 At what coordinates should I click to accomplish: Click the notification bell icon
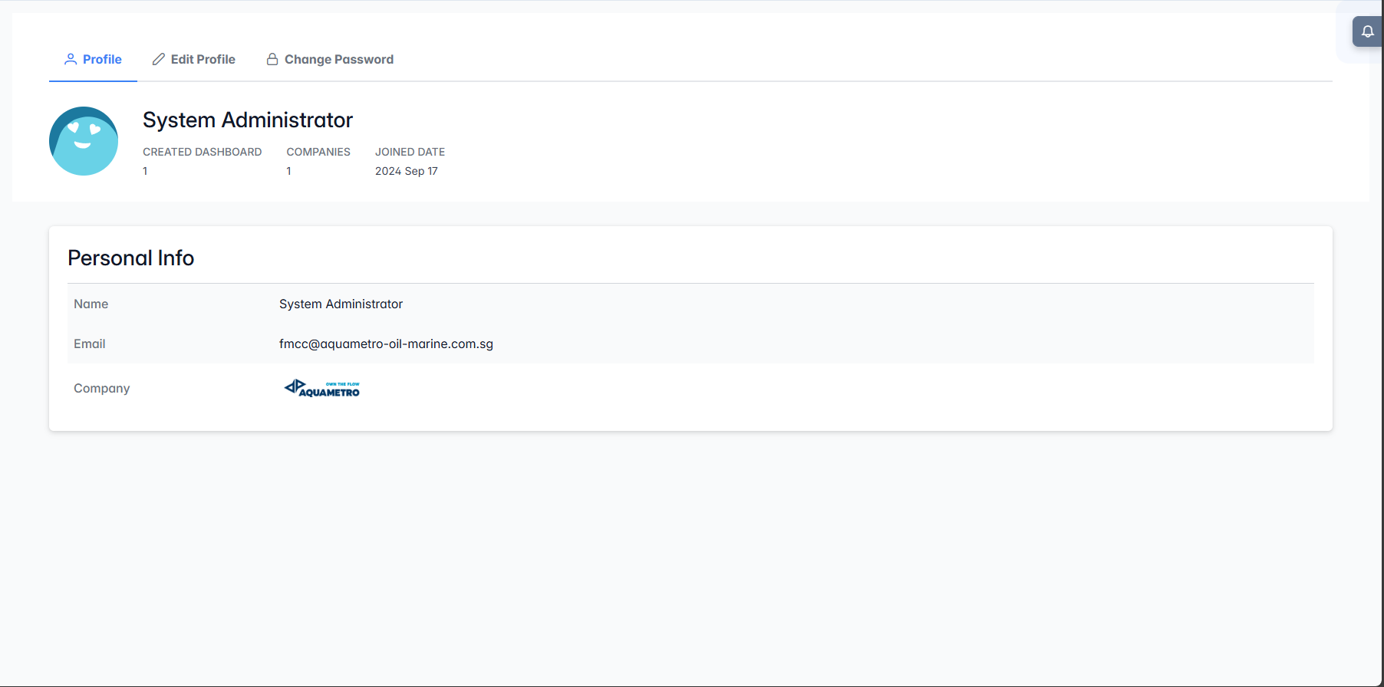tap(1367, 31)
